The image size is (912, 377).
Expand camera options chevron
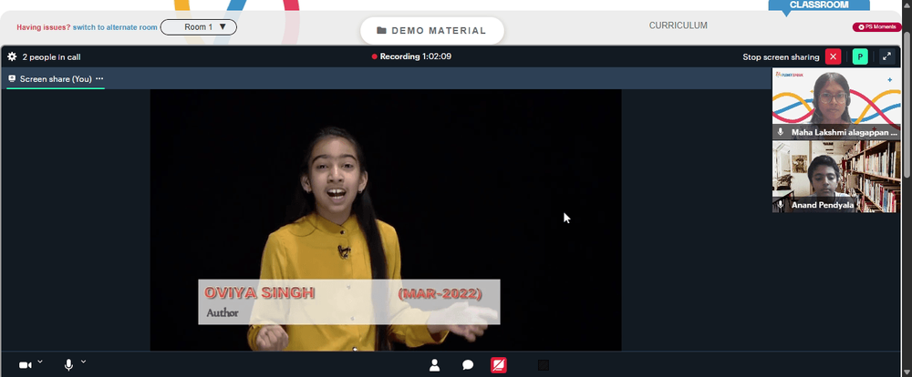40,362
